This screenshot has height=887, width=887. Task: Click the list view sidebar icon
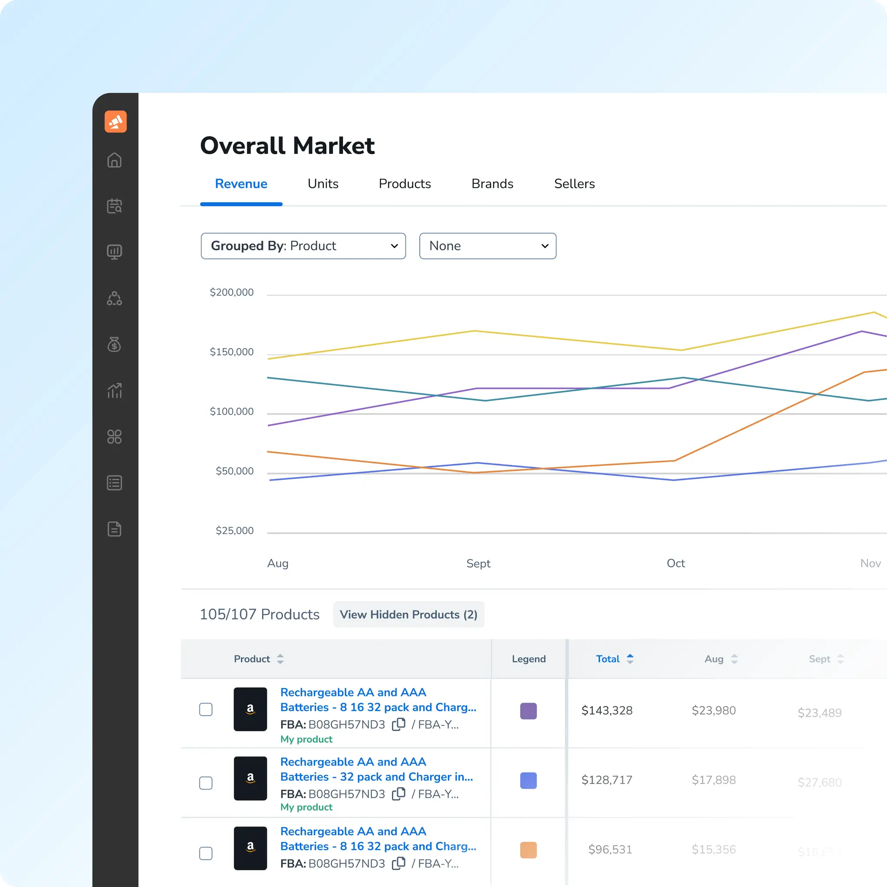pos(114,483)
